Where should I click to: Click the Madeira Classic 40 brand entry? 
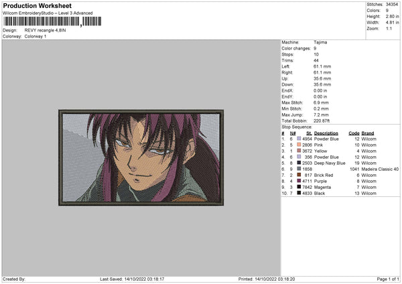click(x=380, y=169)
